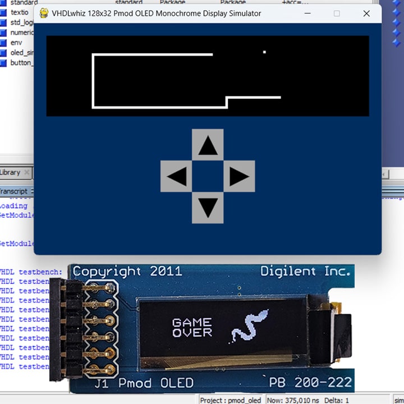The width and height of the screenshot is (404, 404).
Task: Close the Display Simulator window
Action: coord(366,13)
